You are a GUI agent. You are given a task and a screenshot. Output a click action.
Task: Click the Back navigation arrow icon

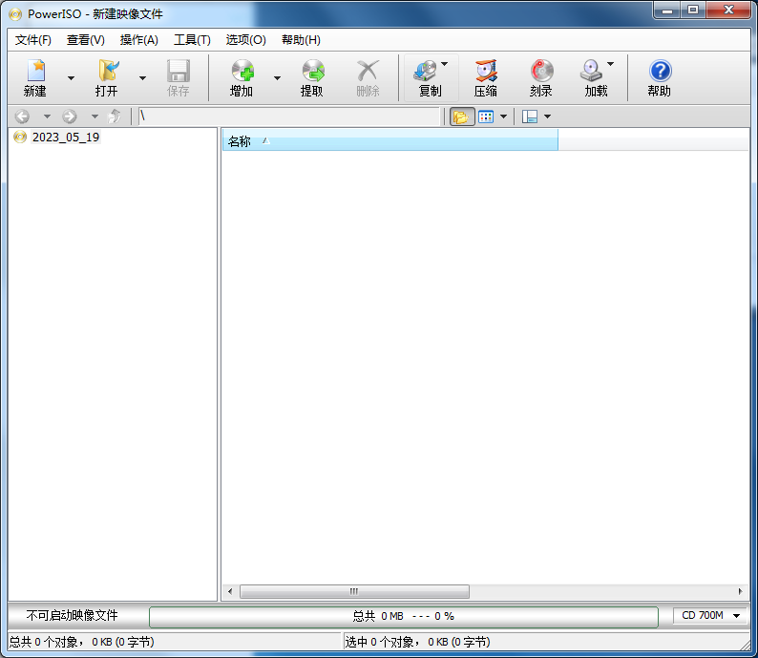pos(22,117)
